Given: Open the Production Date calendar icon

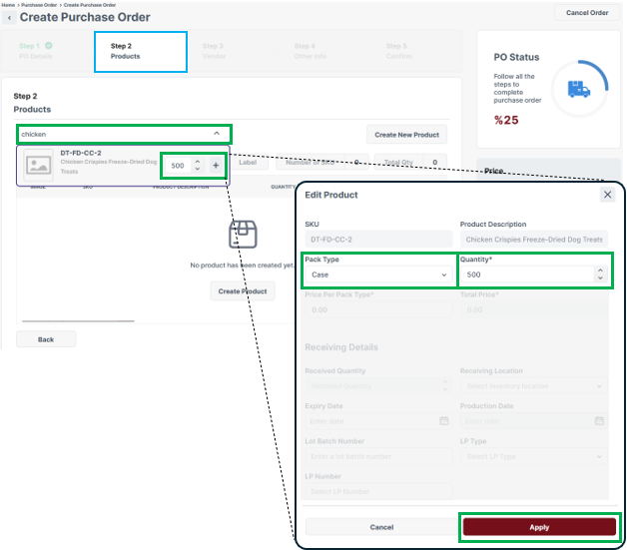Looking at the screenshot, I should tap(599, 421).
